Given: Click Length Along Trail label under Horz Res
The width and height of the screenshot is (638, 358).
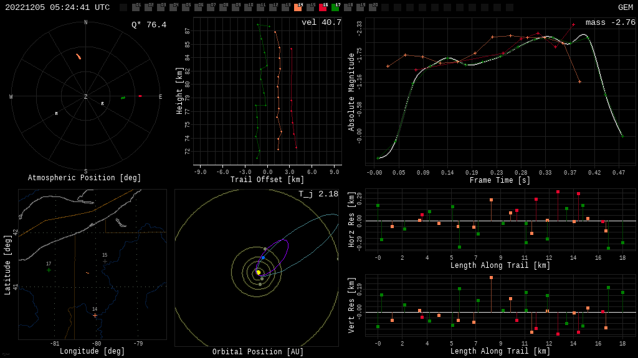Looking at the screenshot, I should click(x=500, y=265).
